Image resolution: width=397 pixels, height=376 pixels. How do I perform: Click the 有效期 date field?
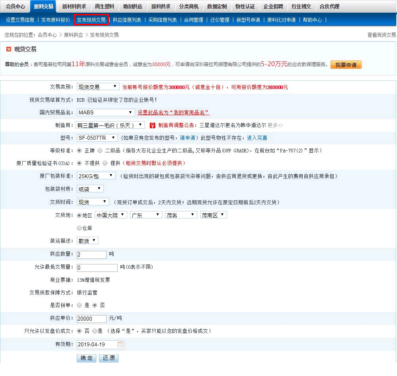100,344
